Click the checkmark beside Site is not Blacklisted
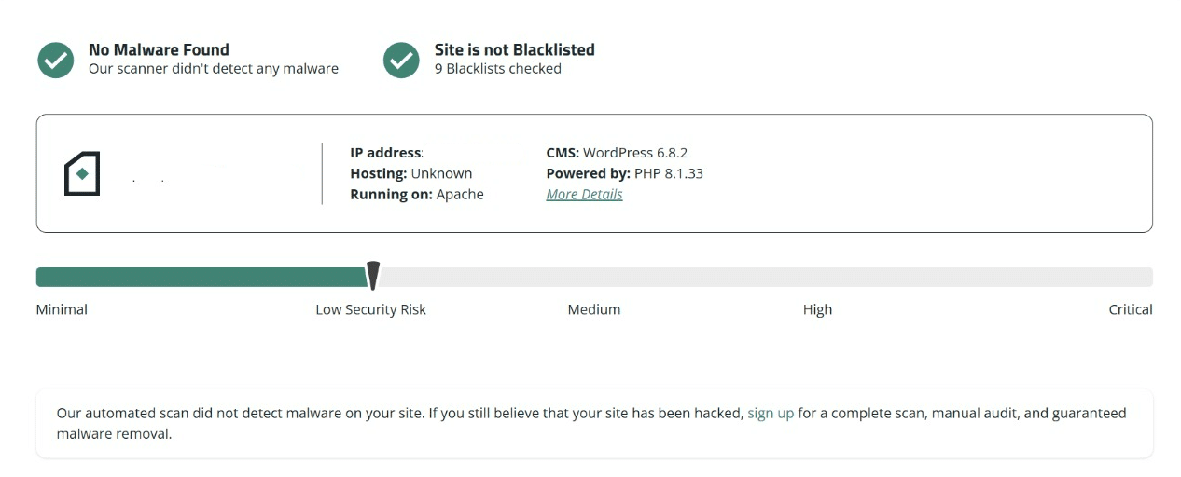The image size is (1181, 477). pyautogui.click(x=401, y=60)
